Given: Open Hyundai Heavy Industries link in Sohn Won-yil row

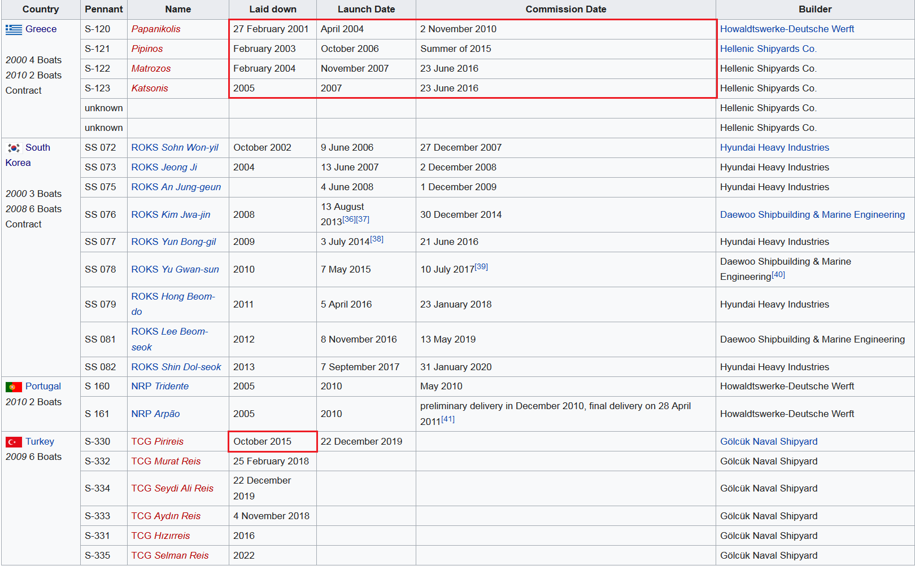Looking at the screenshot, I should (774, 148).
